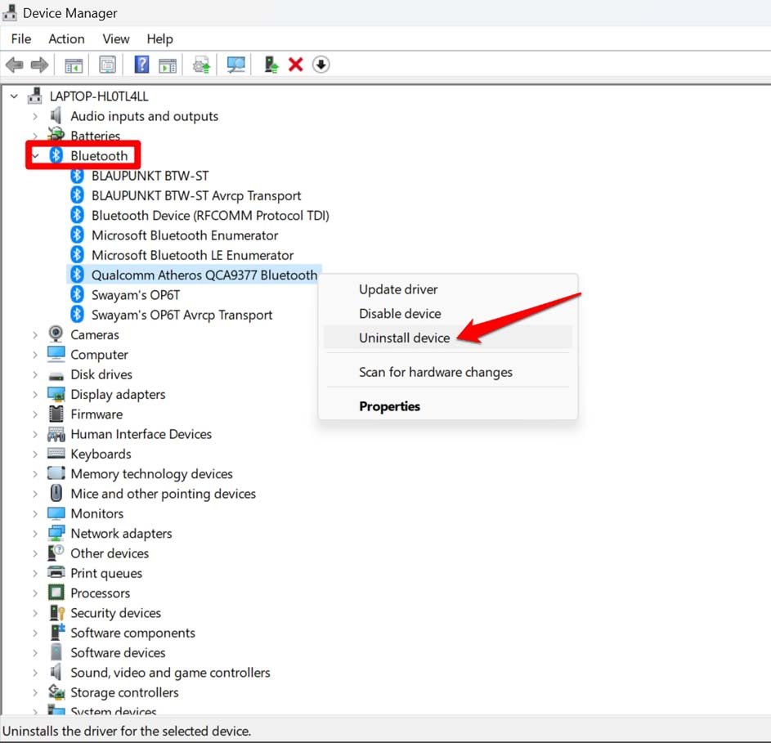Click the Software components label
Screen dimensions: 771x743
coord(132,633)
